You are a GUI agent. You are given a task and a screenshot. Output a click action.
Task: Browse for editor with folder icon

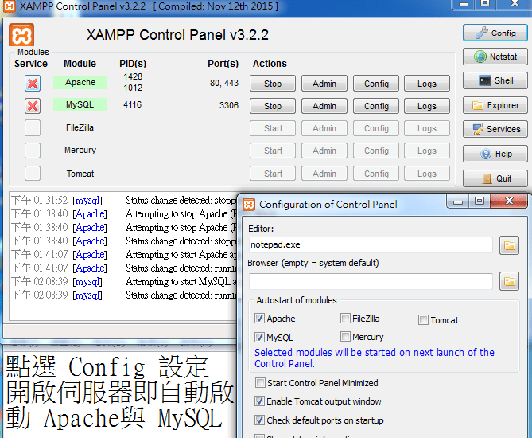click(509, 245)
